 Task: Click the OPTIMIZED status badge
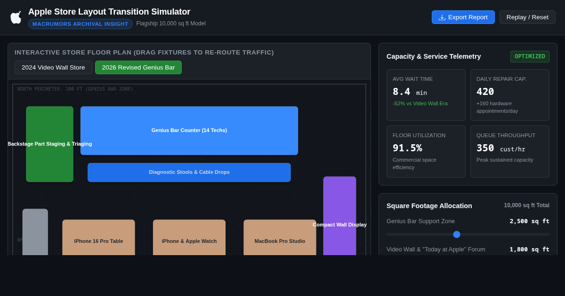click(530, 56)
